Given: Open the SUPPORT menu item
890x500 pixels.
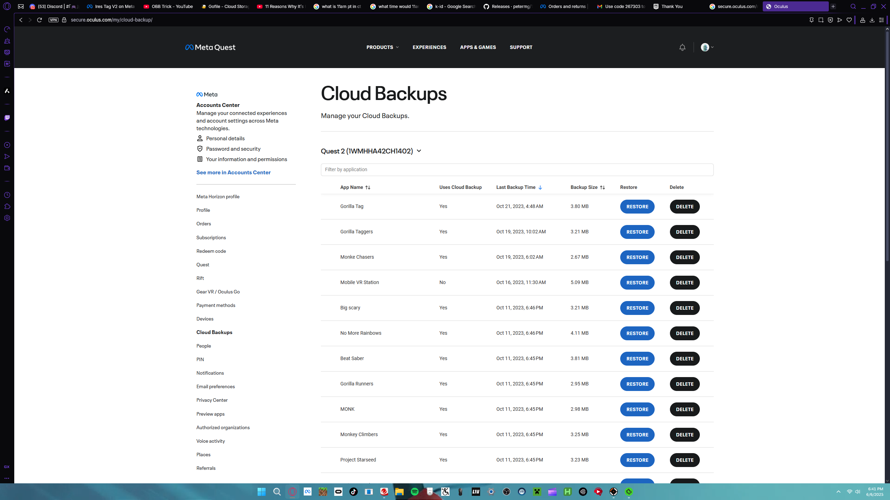Looking at the screenshot, I should click(521, 47).
